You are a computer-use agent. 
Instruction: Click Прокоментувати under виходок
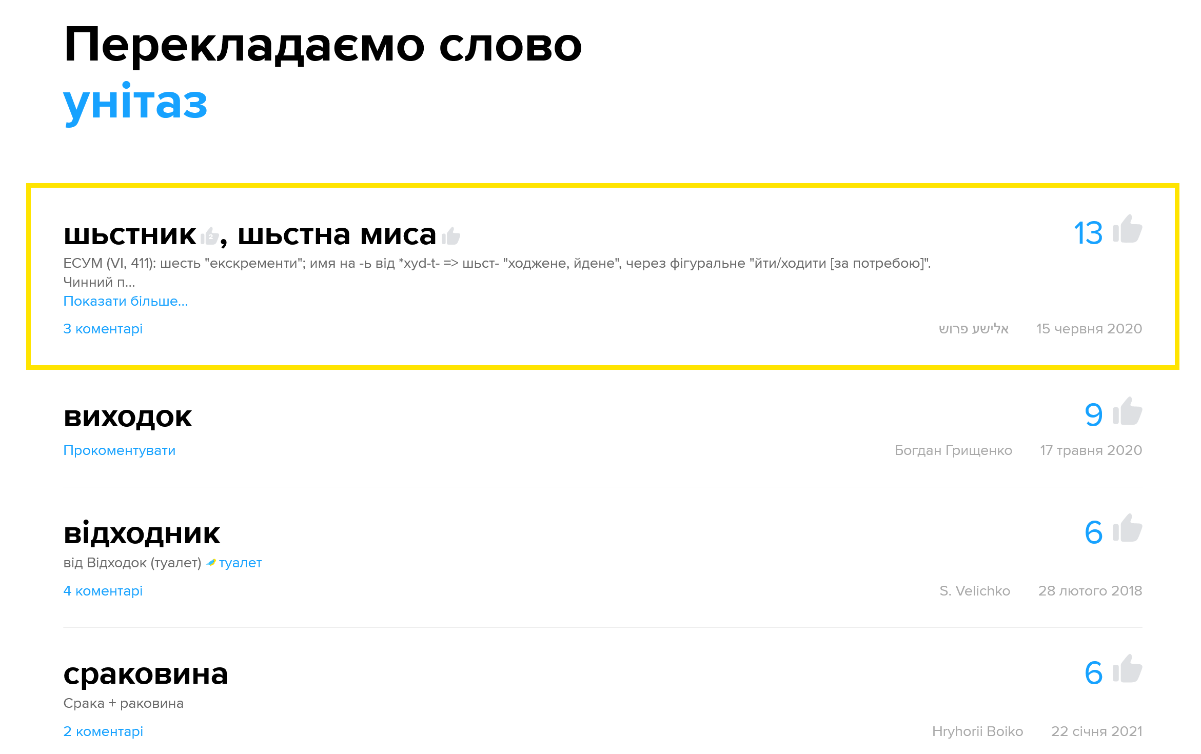point(119,450)
